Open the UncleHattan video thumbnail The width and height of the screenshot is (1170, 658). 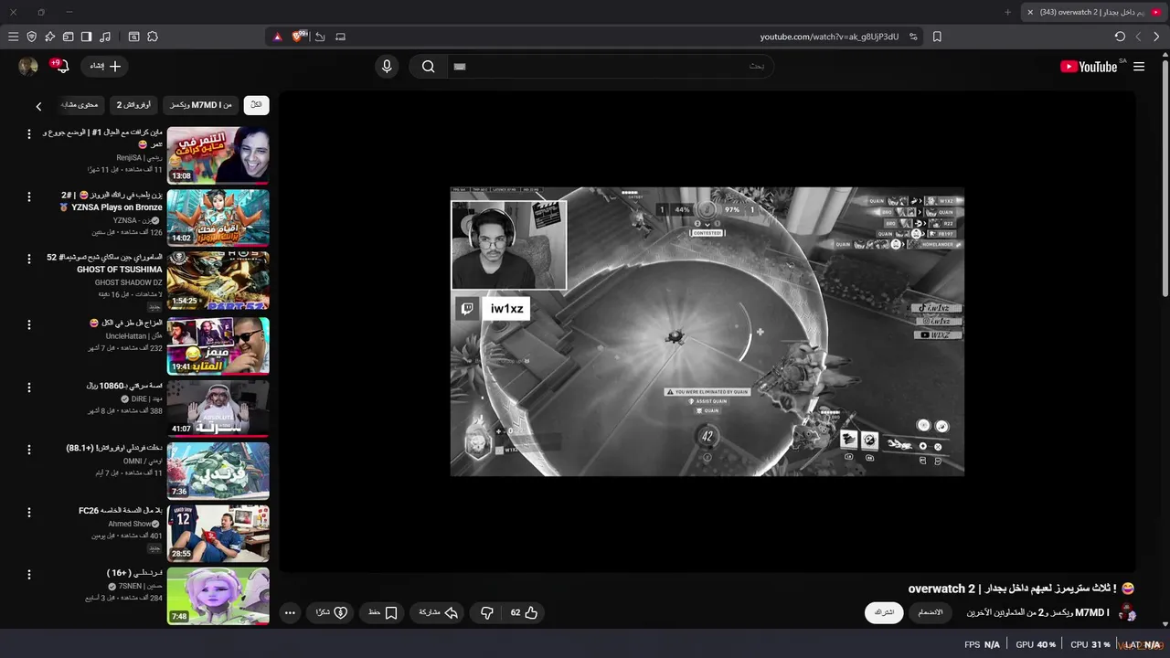click(218, 345)
